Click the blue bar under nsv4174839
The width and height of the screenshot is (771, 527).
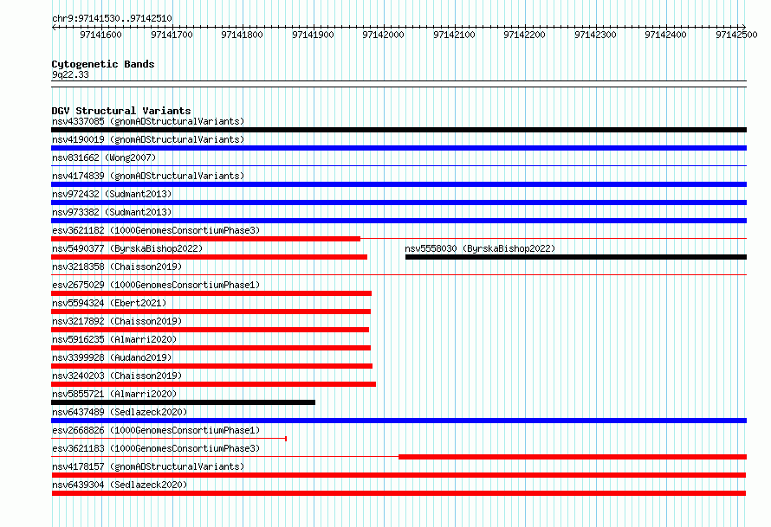click(x=398, y=184)
